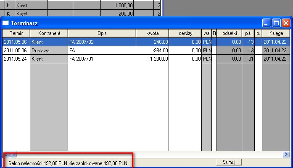Click the Opis column header

point(102,33)
